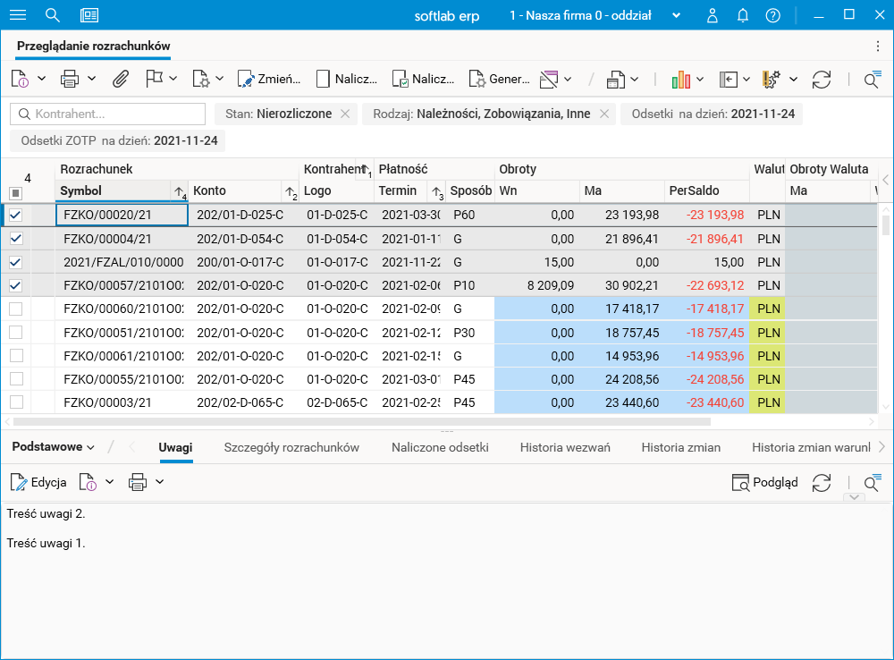Click into the Kontrahent search field
The height and width of the screenshot is (660, 894).
pyautogui.click(x=116, y=114)
